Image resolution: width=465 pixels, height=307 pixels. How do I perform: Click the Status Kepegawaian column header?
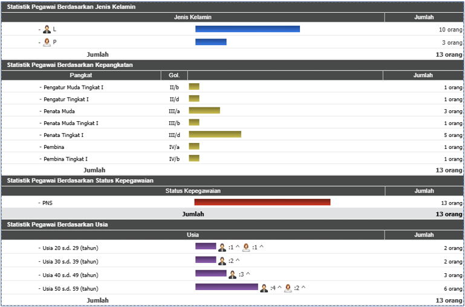pos(193,191)
